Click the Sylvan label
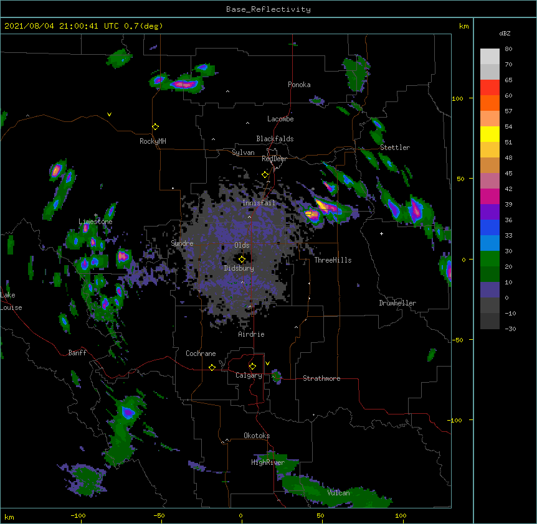This screenshot has width=537, height=524. 243,152
